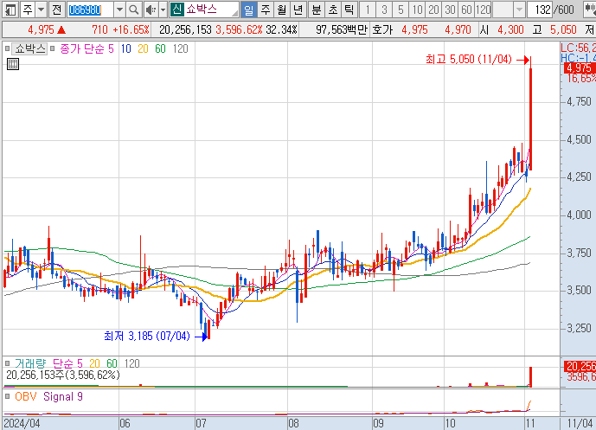Click the 거래량 volume indicator label
596x430 pixels.
30,363
